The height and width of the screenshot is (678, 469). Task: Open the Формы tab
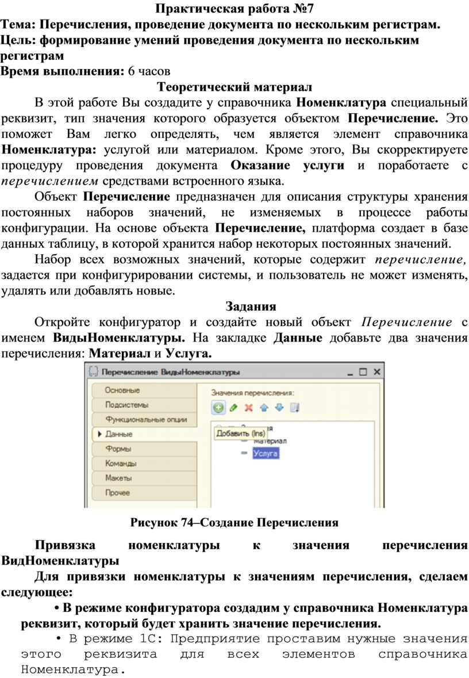coord(144,449)
